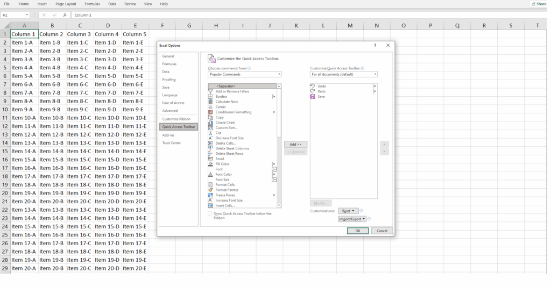Image resolution: width=551 pixels, height=286 pixels.
Task: Select the Insert Cells command icon
Action: point(210,205)
